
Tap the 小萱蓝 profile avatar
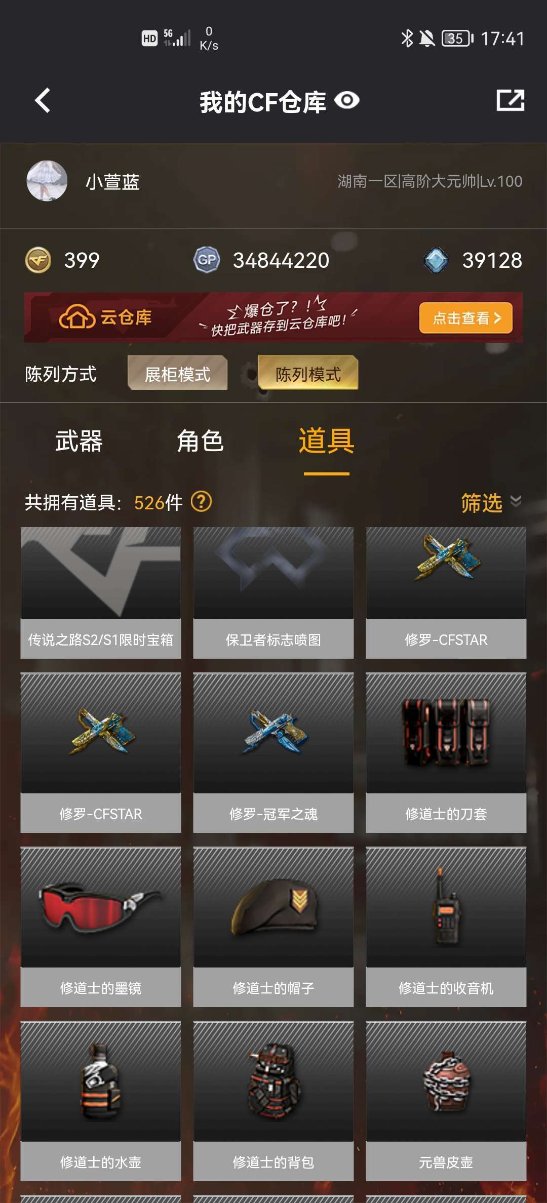tap(47, 181)
